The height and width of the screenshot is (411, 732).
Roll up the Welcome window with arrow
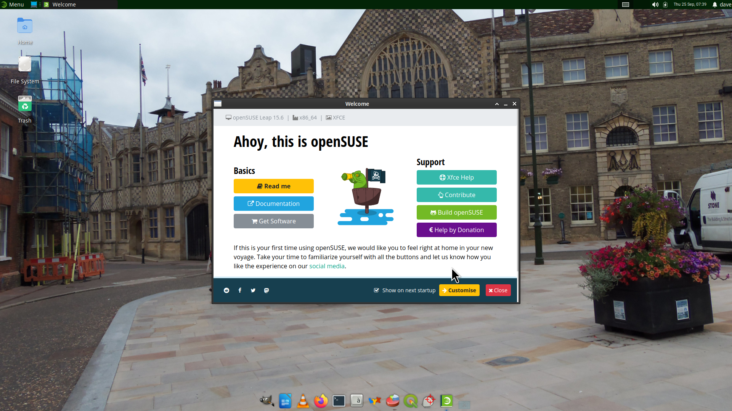click(497, 104)
